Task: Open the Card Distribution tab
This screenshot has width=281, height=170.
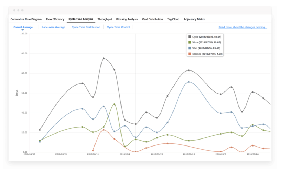Action: pos(152,19)
